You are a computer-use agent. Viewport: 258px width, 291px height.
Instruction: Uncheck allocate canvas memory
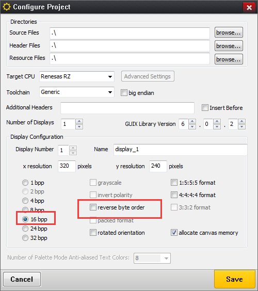(174, 232)
